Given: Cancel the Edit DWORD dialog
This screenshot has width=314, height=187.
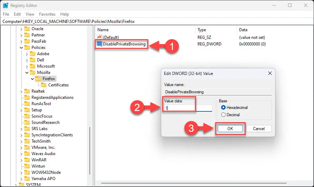Looking at the screenshot, I should (x=259, y=128).
